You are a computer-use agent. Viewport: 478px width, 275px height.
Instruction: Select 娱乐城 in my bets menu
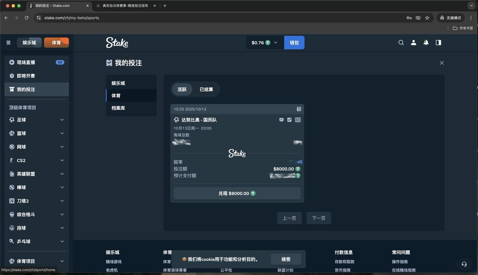click(131, 83)
